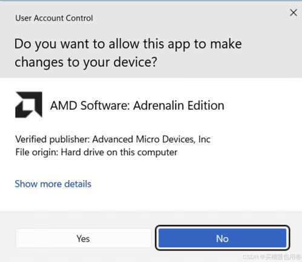Image resolution: width=302 pixels, height=262 pixels.
Task: Decline the prompt with No
Action: pyautogui.click(x=222, y=238)
